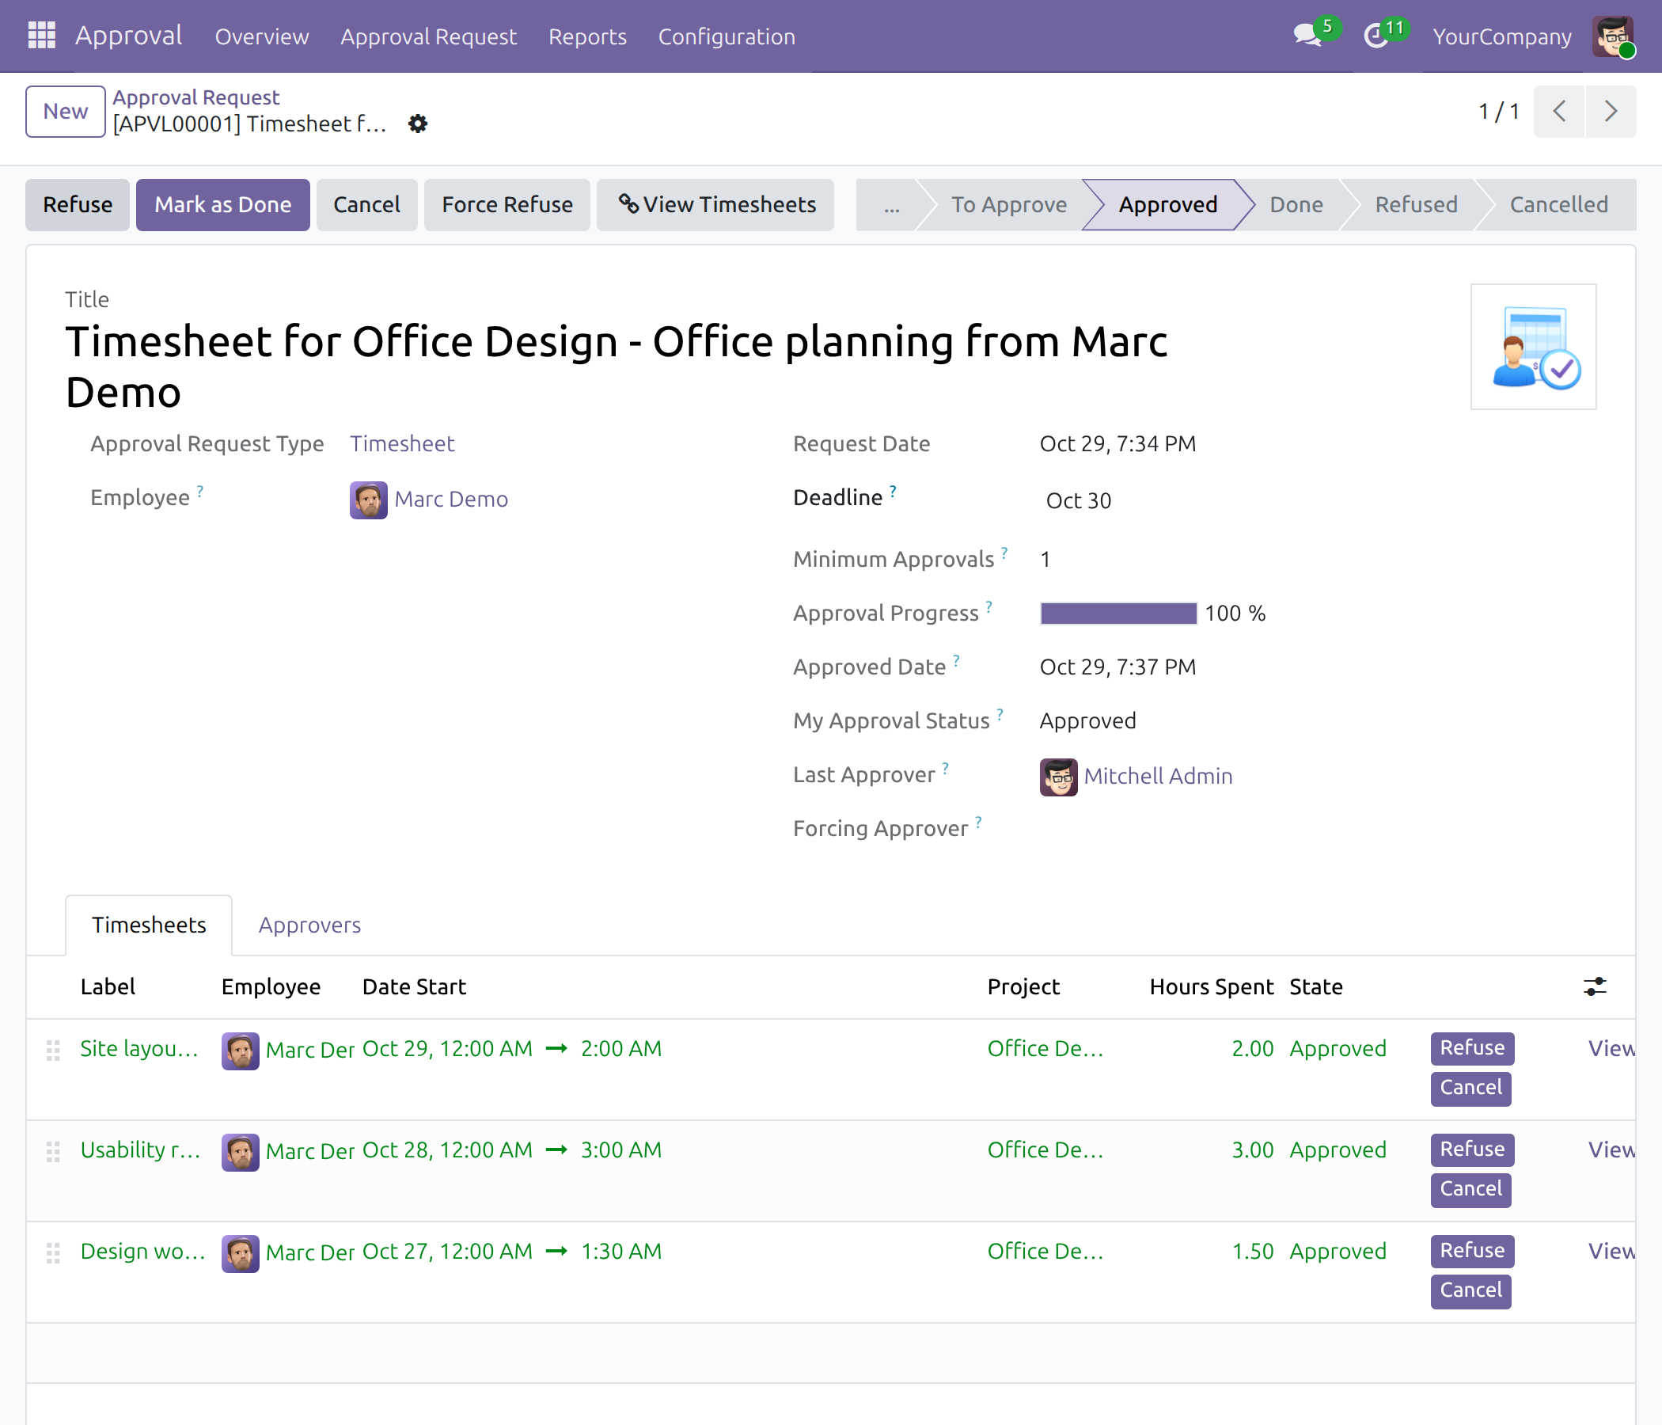
Task: Show Minimum Approvals help question mark
Action: (x=1004, y=552)
